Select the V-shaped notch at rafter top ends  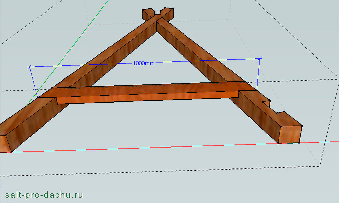click(x=158, y=13)
